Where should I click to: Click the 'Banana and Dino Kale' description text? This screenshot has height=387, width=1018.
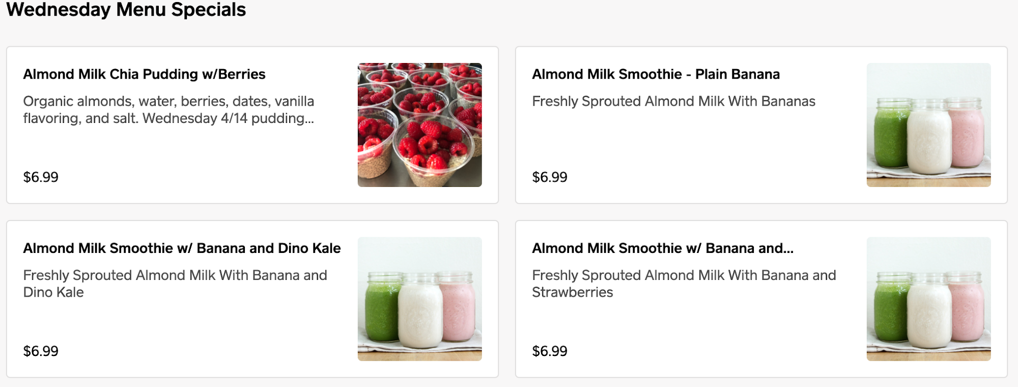(175, 283)
